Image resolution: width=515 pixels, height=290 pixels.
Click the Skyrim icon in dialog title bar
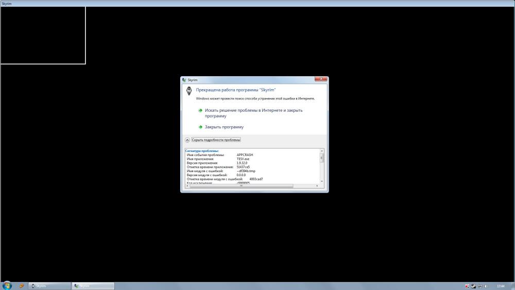click(184, 80)
